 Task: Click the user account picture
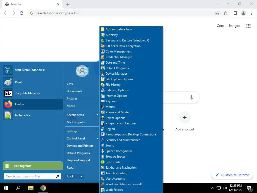[x=82, y=71]
